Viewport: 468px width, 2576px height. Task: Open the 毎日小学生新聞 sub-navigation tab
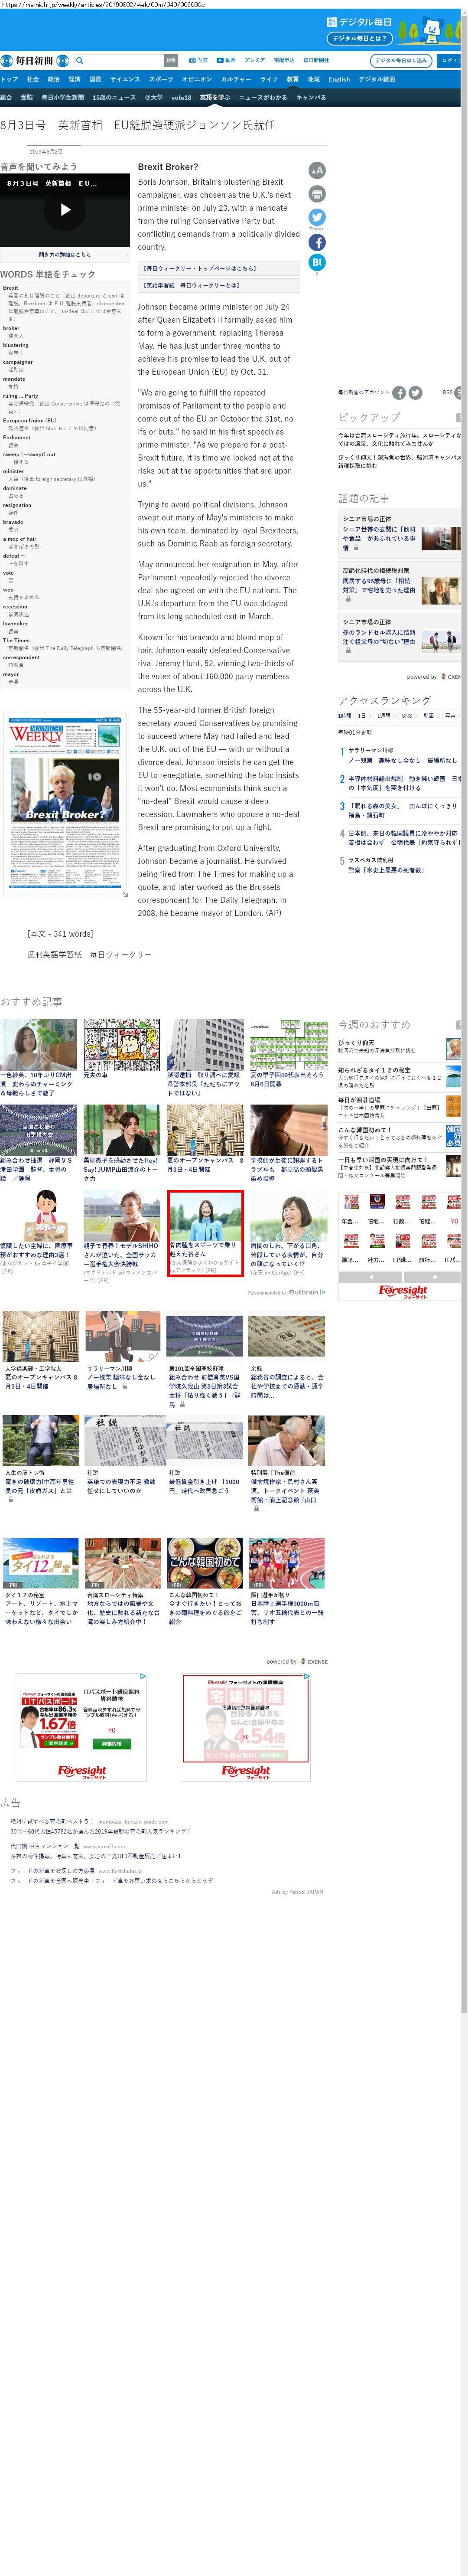(63, 98)
